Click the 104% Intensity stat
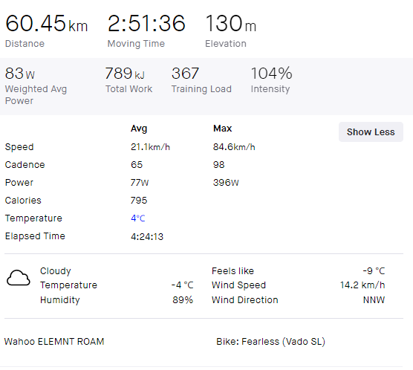Image resolution: width=413 pixels, height=370 pixels. click(x=271, y=74)
